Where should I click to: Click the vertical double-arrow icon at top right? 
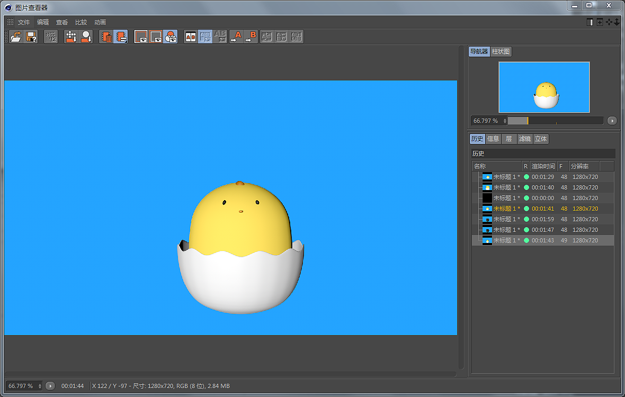point(617,22)
